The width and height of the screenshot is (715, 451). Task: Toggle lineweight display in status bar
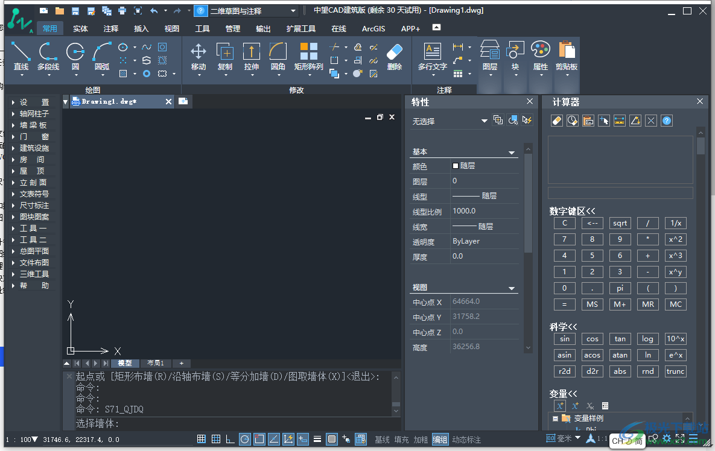(x=317, y=439)
